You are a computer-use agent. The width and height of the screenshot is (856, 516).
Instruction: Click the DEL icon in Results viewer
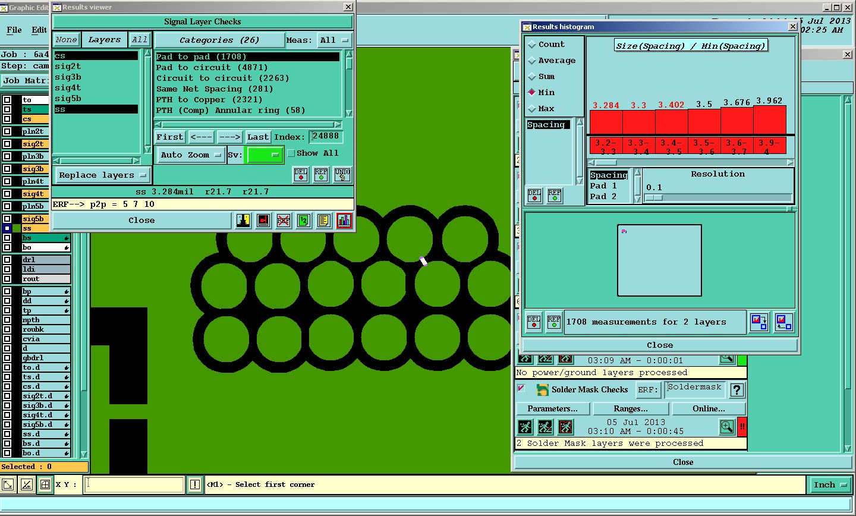point(301,174)
